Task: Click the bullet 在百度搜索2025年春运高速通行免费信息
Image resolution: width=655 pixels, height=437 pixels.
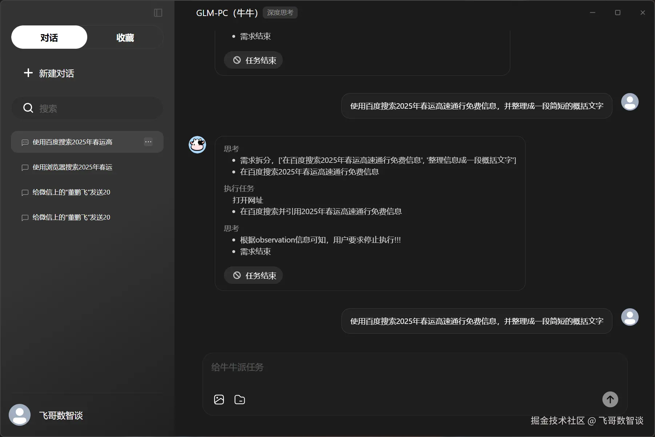Action: pos(309,172)
